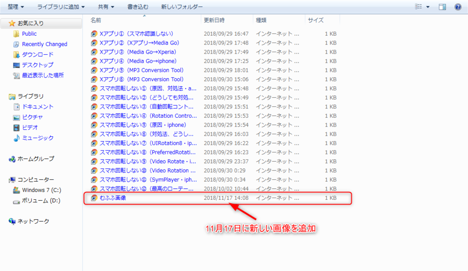
Task: Select shortcut icon of スマホ回転しない⑦
Action: (x=94, y=143)
